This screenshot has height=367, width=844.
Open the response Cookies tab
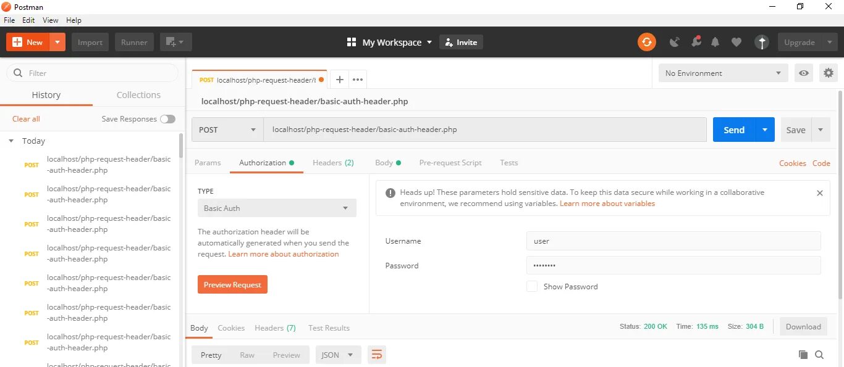click(x=231, y=328)
